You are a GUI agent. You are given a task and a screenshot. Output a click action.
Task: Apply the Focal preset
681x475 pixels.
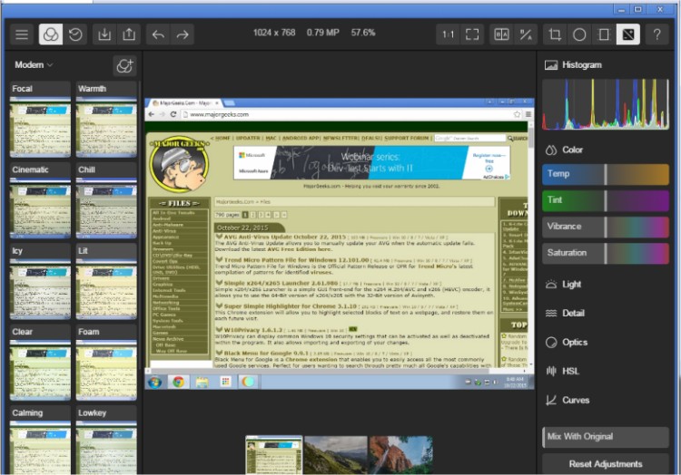click(x=40, y=119)
